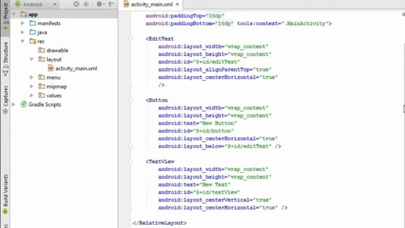The image size is (405, 228).
Task: Select the menu folder
Action: (53, 77)
